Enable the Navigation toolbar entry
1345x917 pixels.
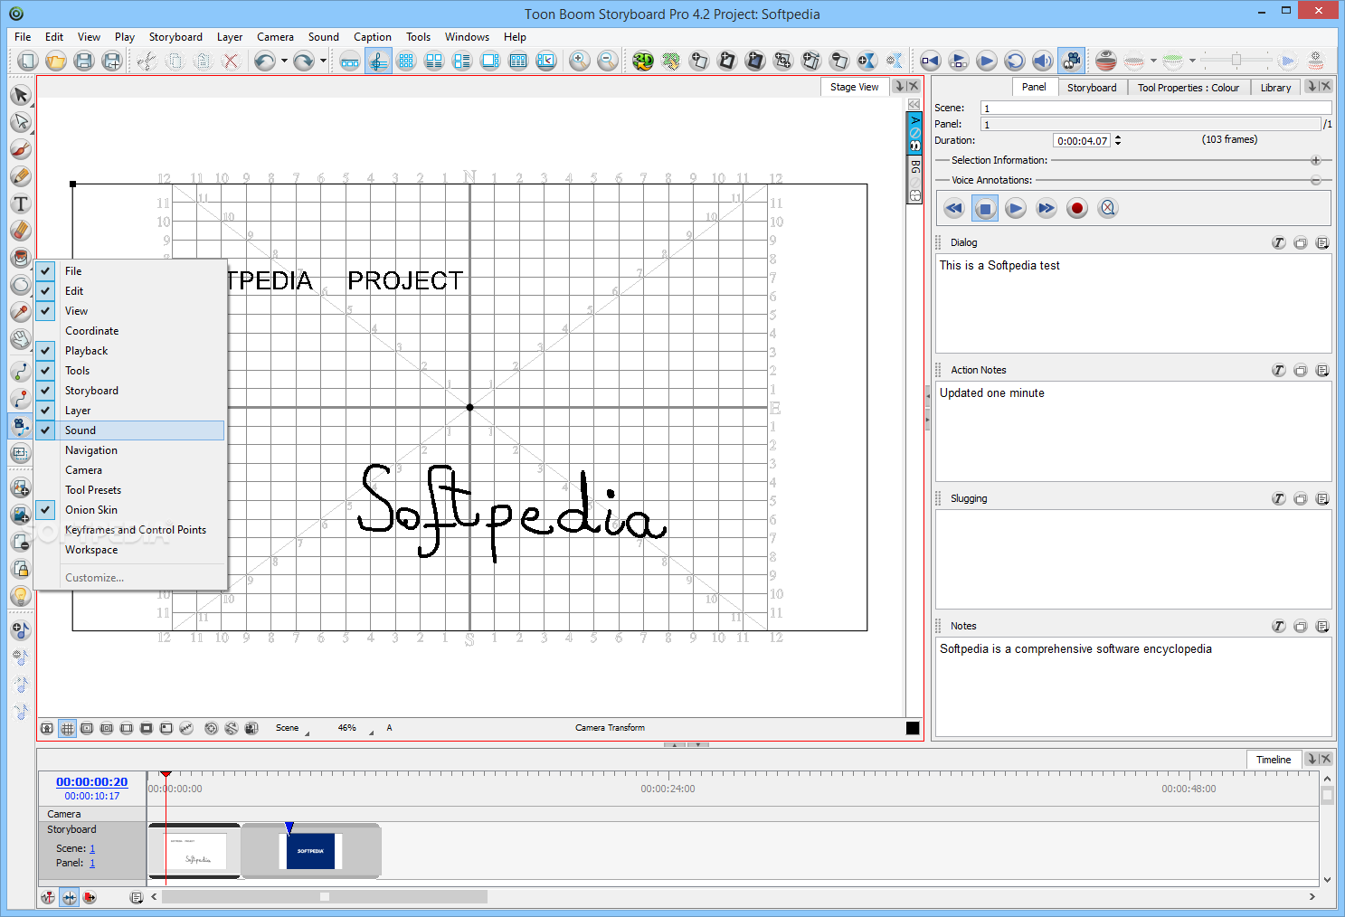coord(130,450)
